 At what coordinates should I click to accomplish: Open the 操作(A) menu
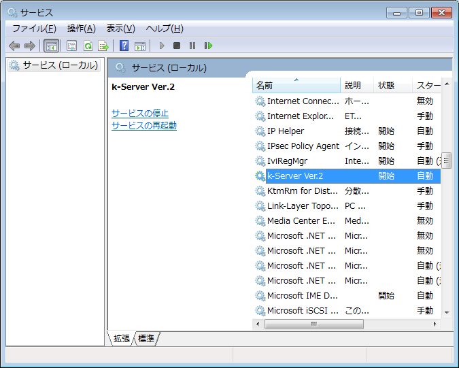(x=82, y=29)
